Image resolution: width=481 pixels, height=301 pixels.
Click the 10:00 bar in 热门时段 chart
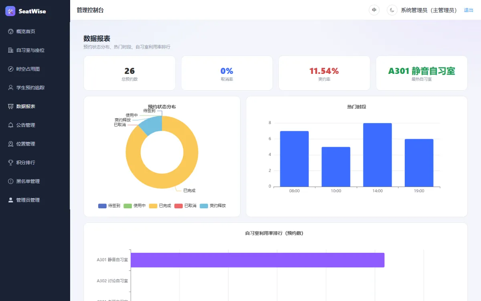[336, 167]
